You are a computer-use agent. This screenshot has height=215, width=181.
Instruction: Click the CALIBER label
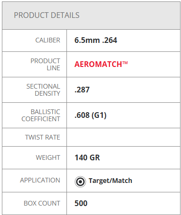[x=48, y=40]
